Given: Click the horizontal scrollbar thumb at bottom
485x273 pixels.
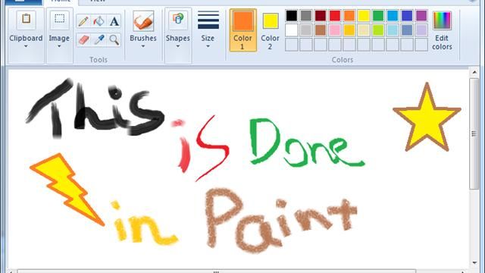Looking at the screenshot, I should (x=217, y=271).
